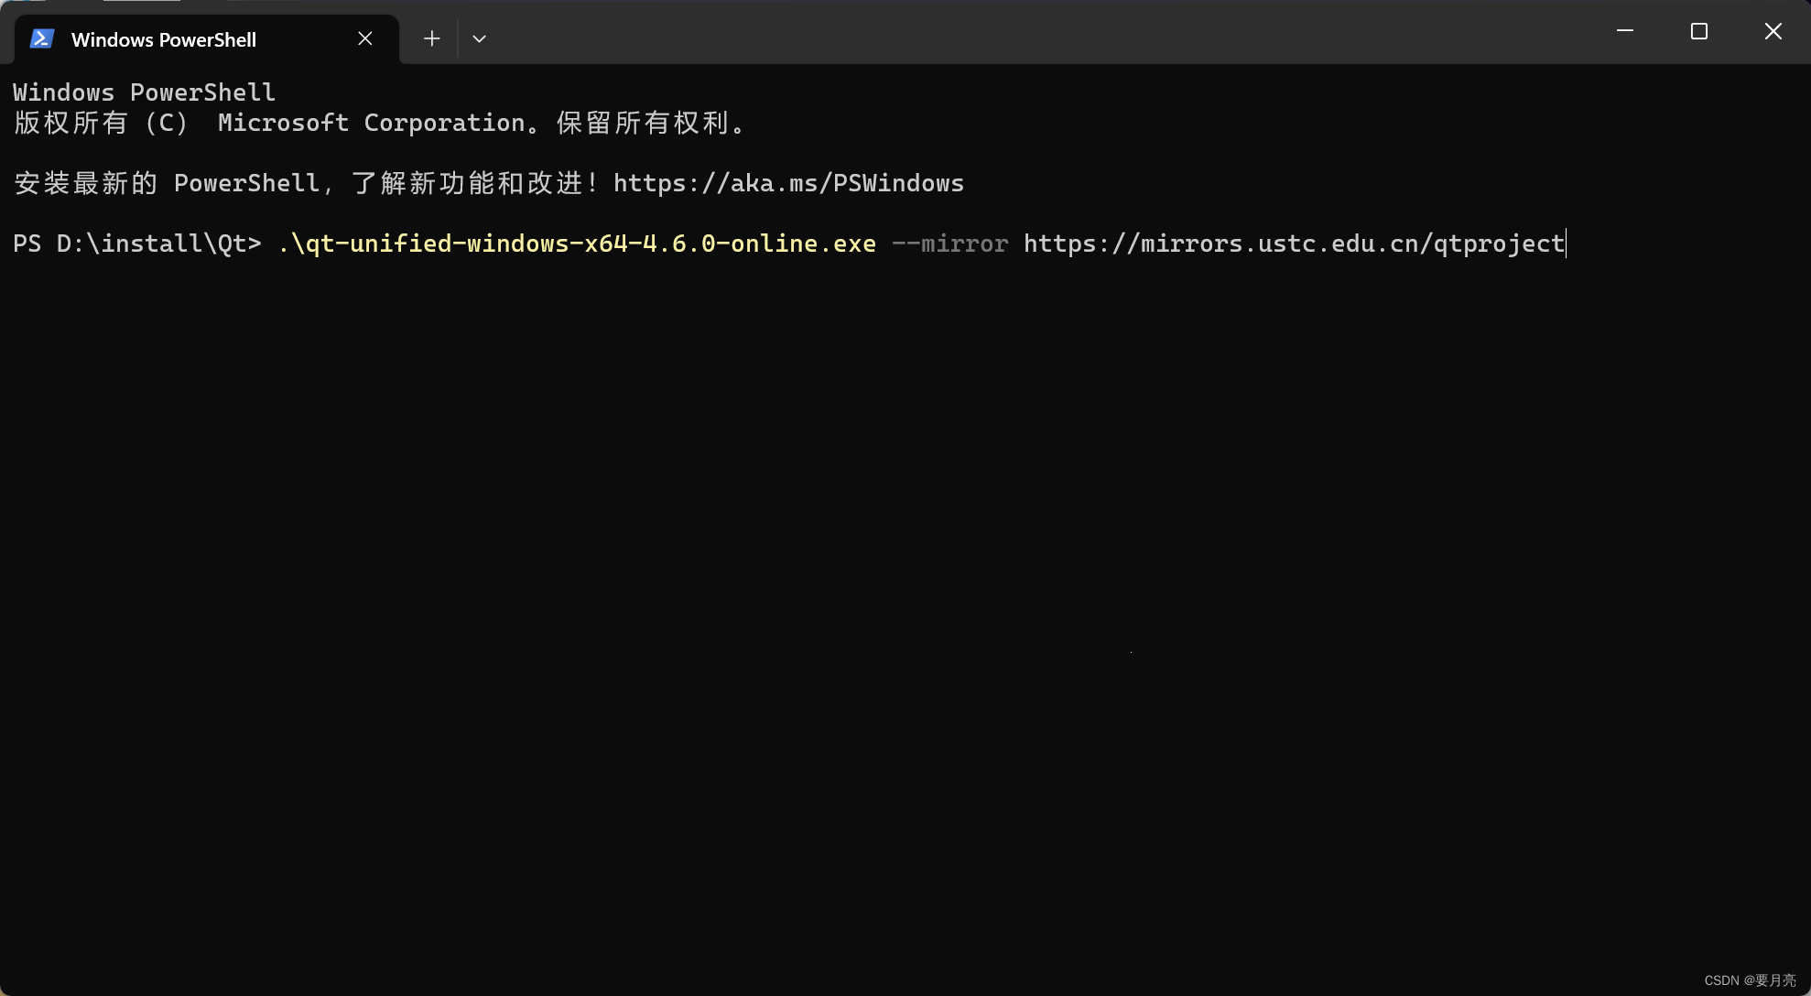Viewport: 1811px width, 996px height.
Task: Click the PowerShell icon in the tab
Action: [x=42, y=38]
